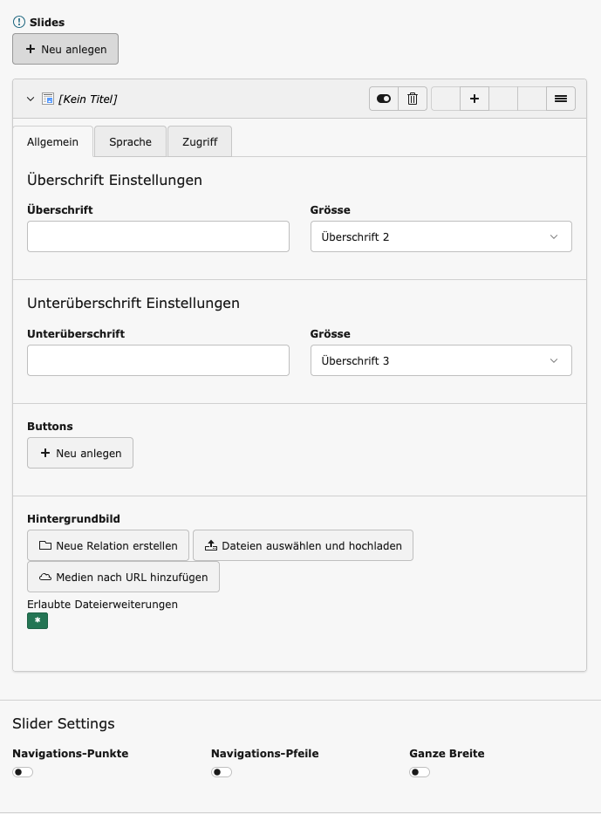This screenshot has width=601, height=814.
Task: Delete the slide with trash icon
Action: 413,99
